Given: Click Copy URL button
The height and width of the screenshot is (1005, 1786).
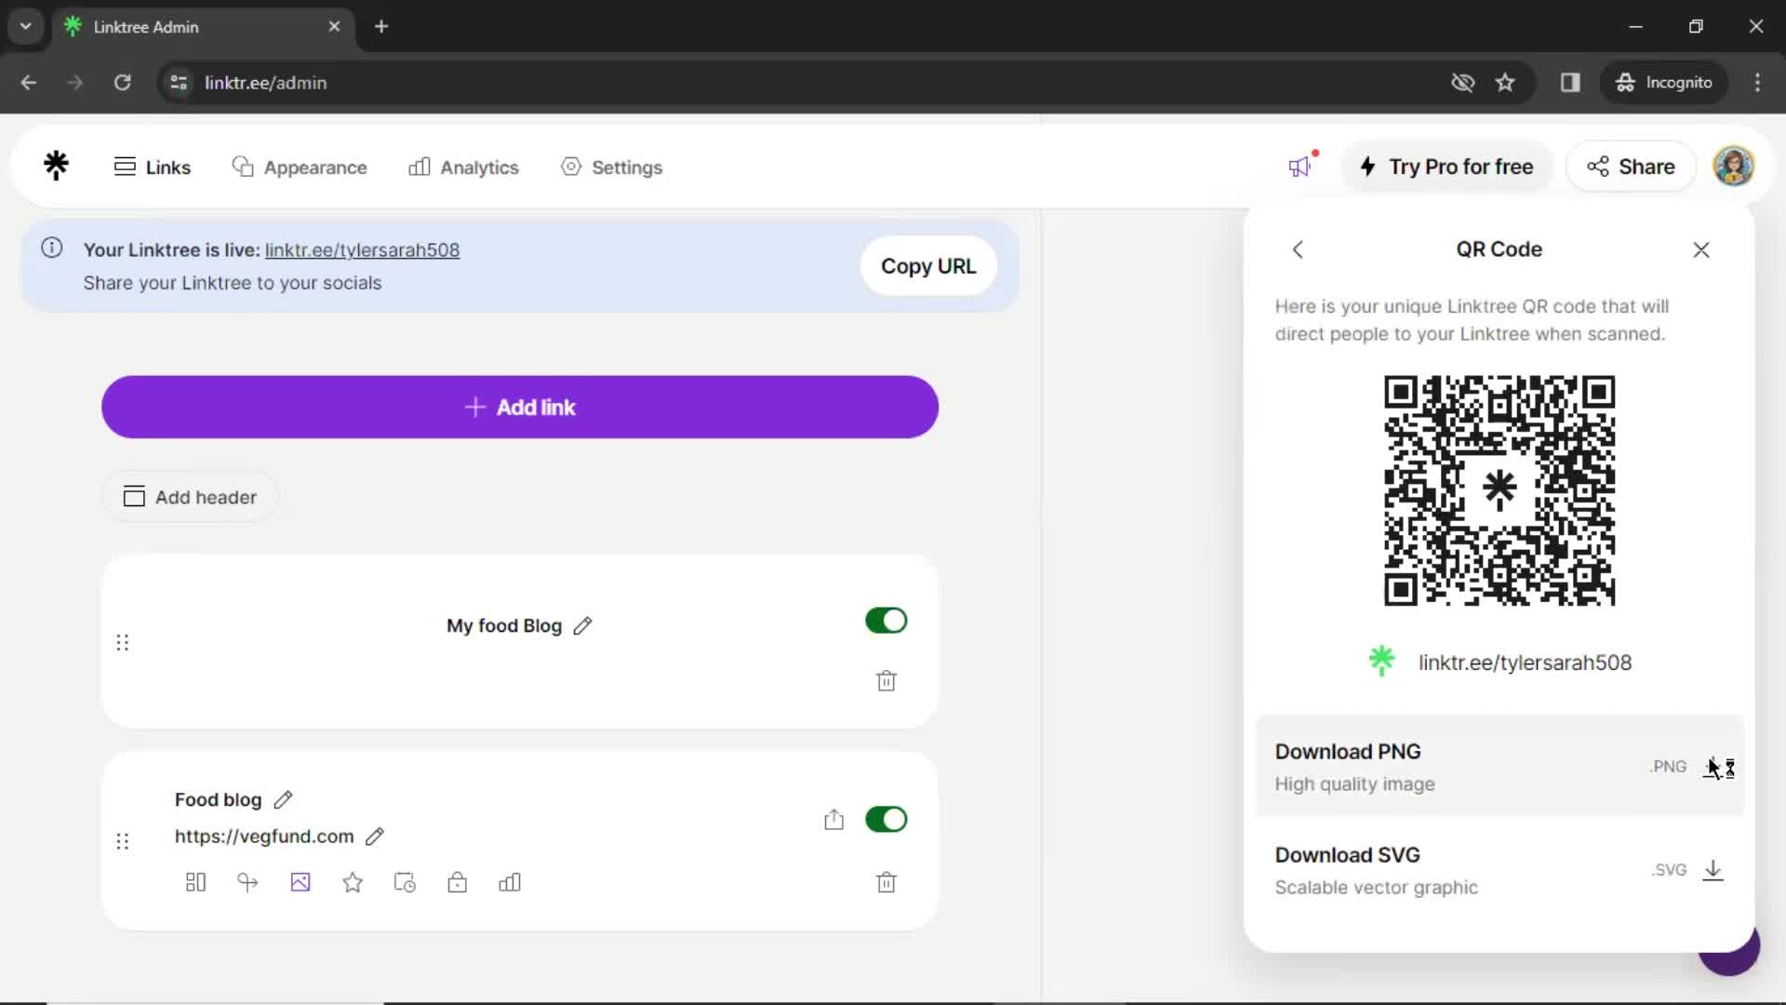Looking at the screenshot, I should [928, 266].
